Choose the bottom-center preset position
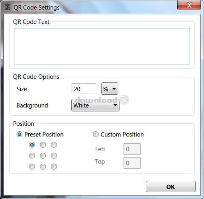 [43, 167]
